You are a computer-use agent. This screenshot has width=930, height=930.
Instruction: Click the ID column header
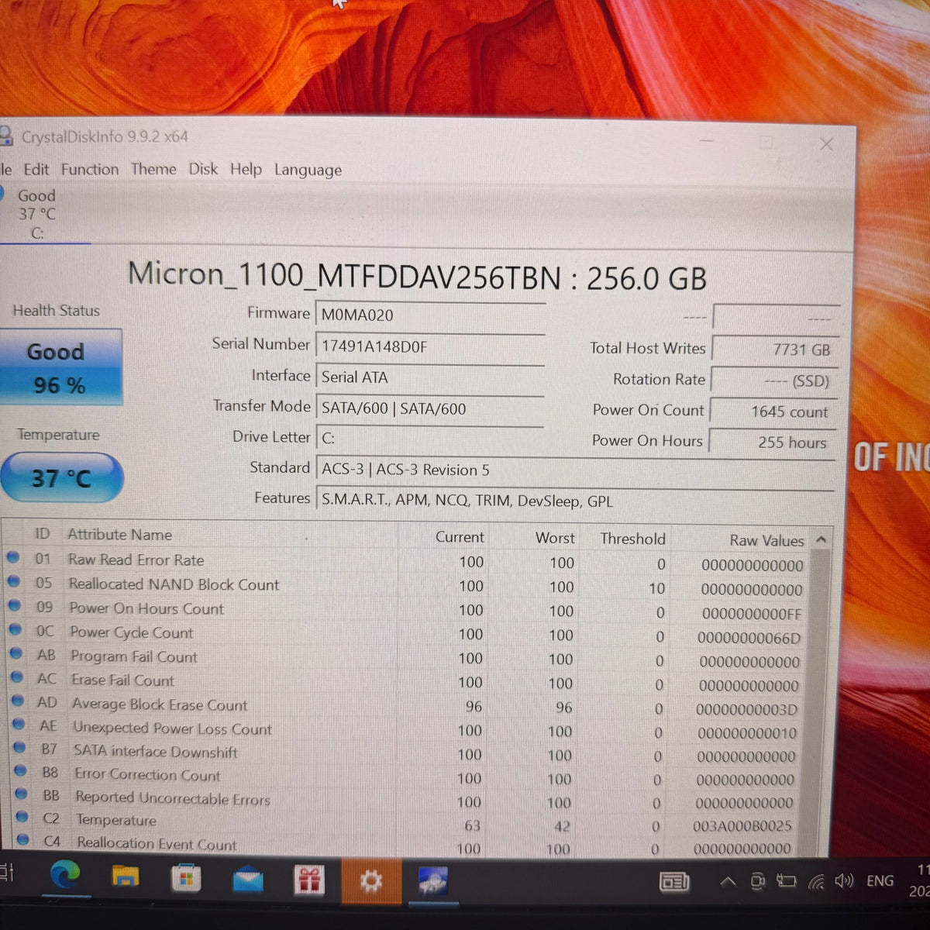click(x=42, y=534)
